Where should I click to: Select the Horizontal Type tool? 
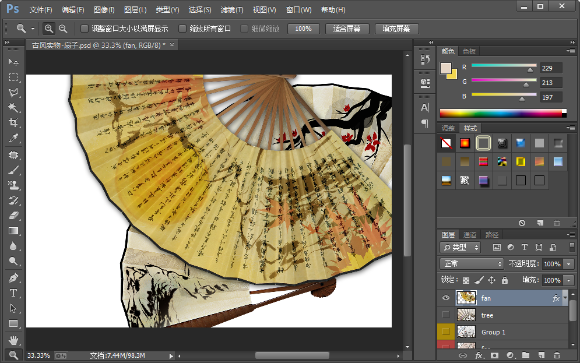(x=13, y=293)
